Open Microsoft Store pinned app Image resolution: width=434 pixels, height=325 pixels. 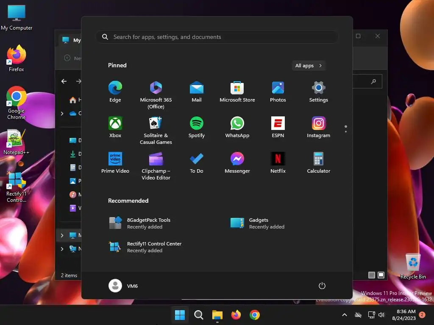(237, 92)
